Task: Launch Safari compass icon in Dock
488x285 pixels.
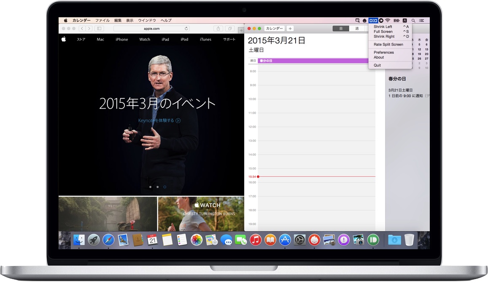Action: (x=108, y=240)
